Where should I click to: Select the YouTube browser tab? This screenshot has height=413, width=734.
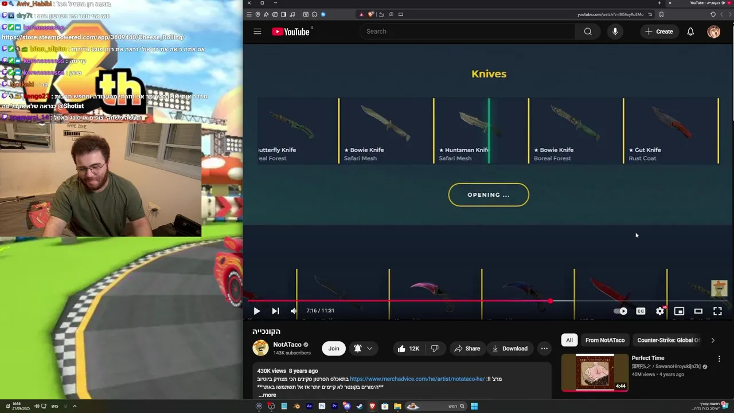coord(700,3)
